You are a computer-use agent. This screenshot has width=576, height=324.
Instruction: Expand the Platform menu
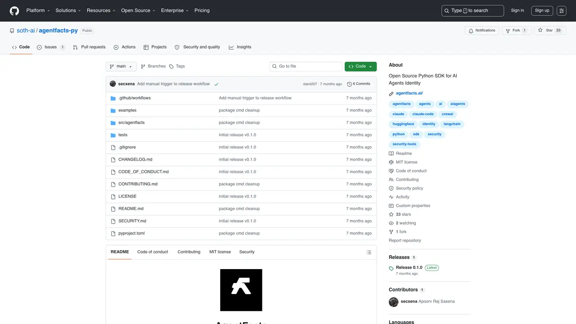coord(38,10)
